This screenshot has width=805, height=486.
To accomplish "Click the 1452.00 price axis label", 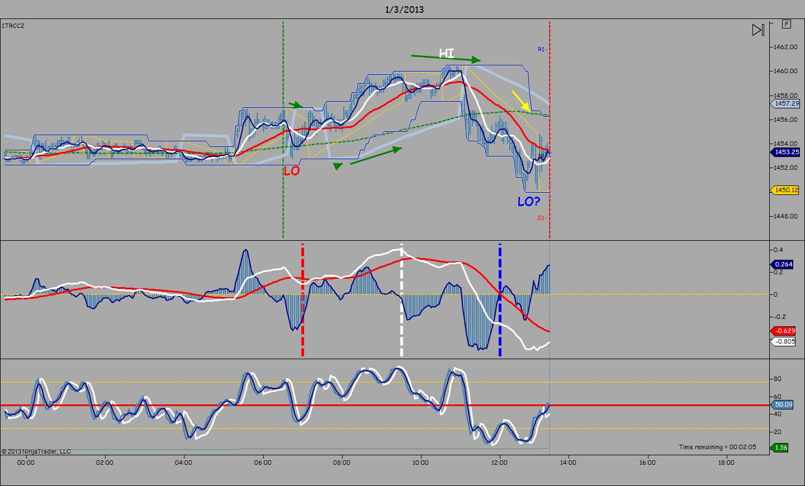I will [x=786, y=168].
